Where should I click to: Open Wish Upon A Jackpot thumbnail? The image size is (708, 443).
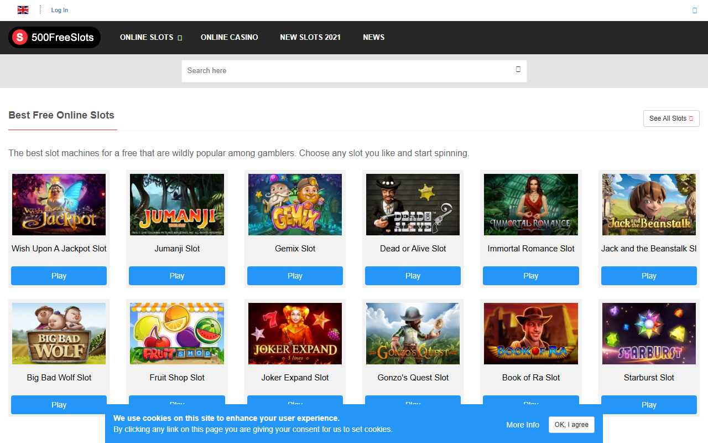[59, 204]
